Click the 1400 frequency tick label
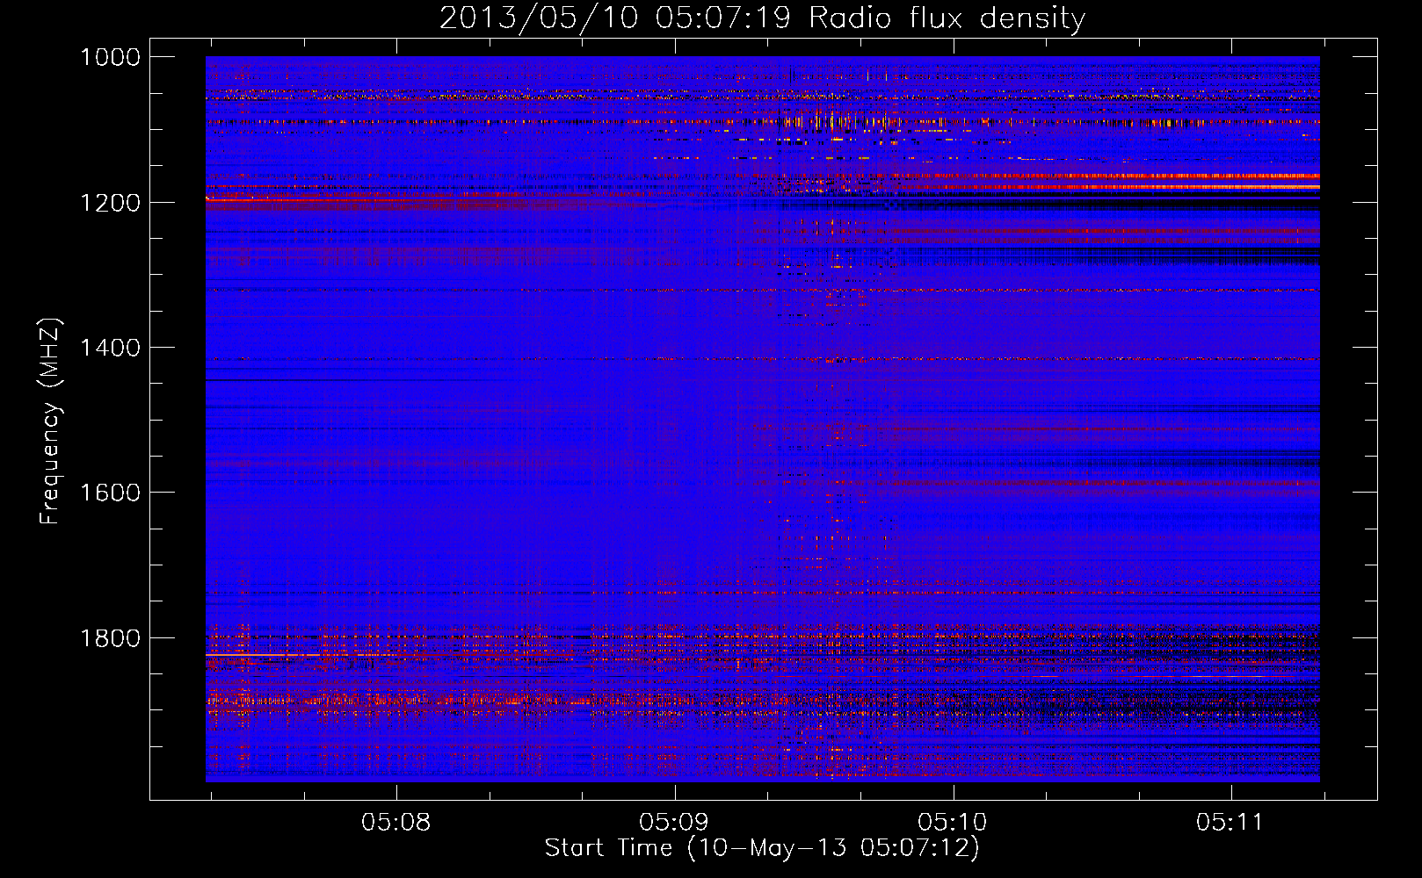 point(110,347)
